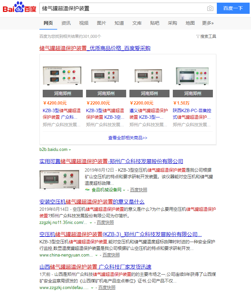Click the ¥4200.00 product thumbnail

coord(61,75)
